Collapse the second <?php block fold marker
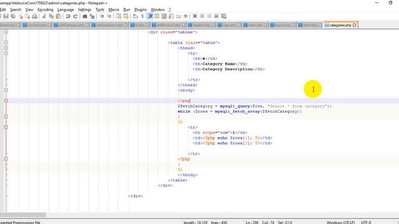The image size is (399, 224). coord(6,159)
